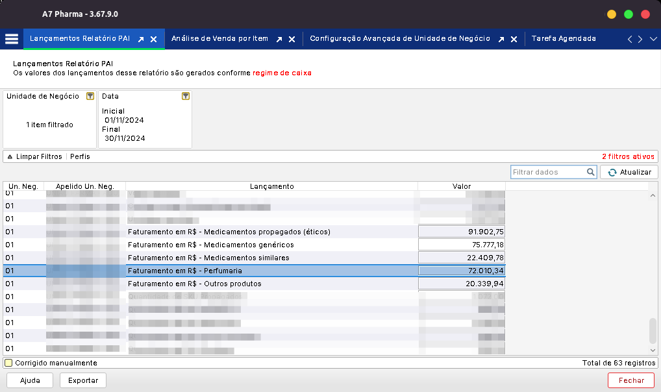This screenshot has width=661, height=392.
Task: Switch to the Tarefa Agendada tab
Action: (x=563, y=39)
